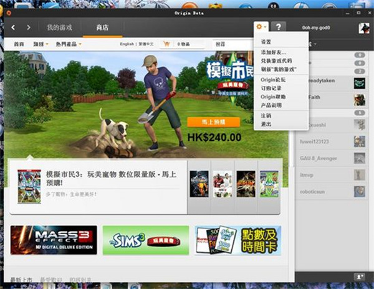The width and height of the screenshot is (374, 289).
Task: Click the add friend icon at bottom right
Action: tap(360, 276)
